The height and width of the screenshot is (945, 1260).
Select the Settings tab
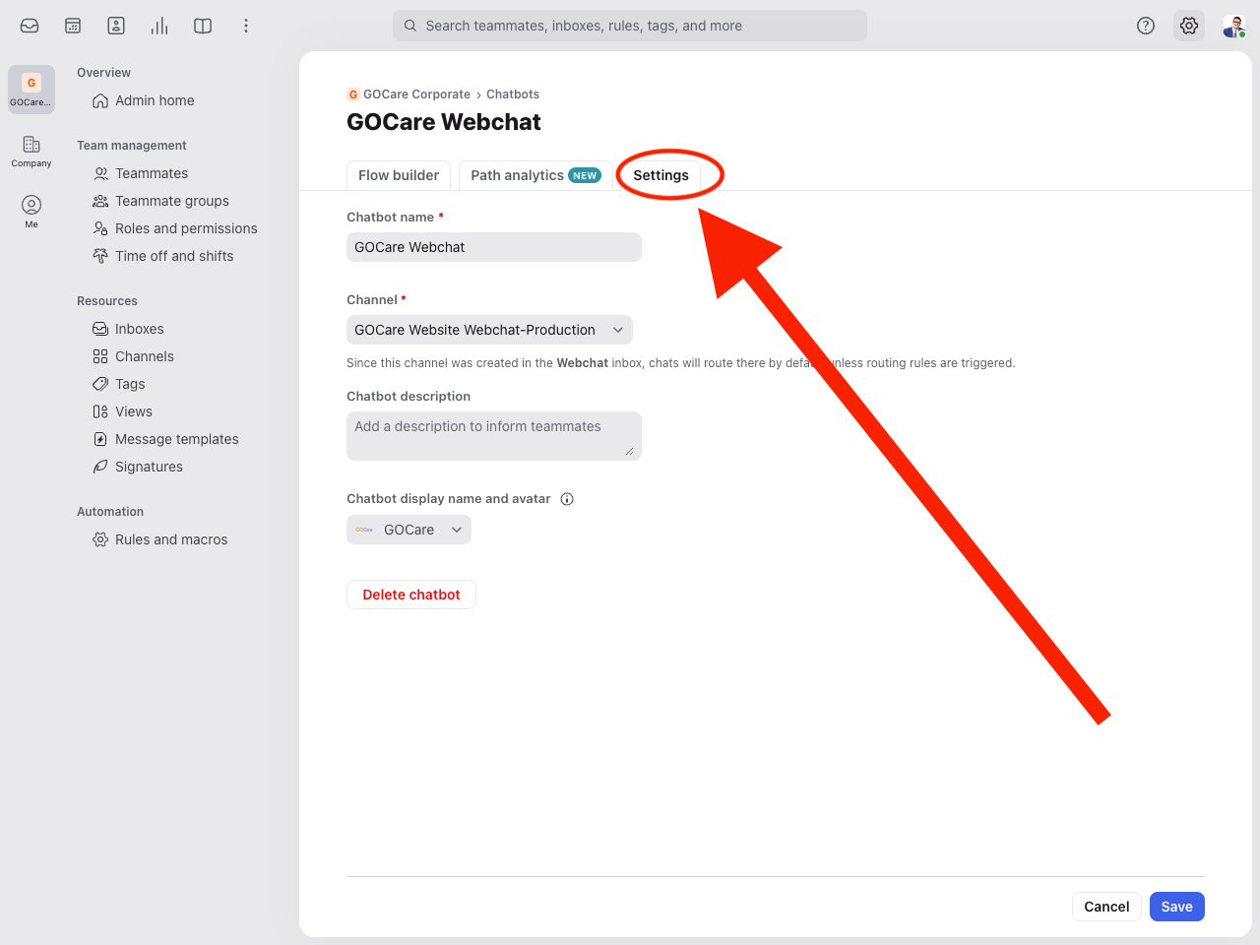661,175
